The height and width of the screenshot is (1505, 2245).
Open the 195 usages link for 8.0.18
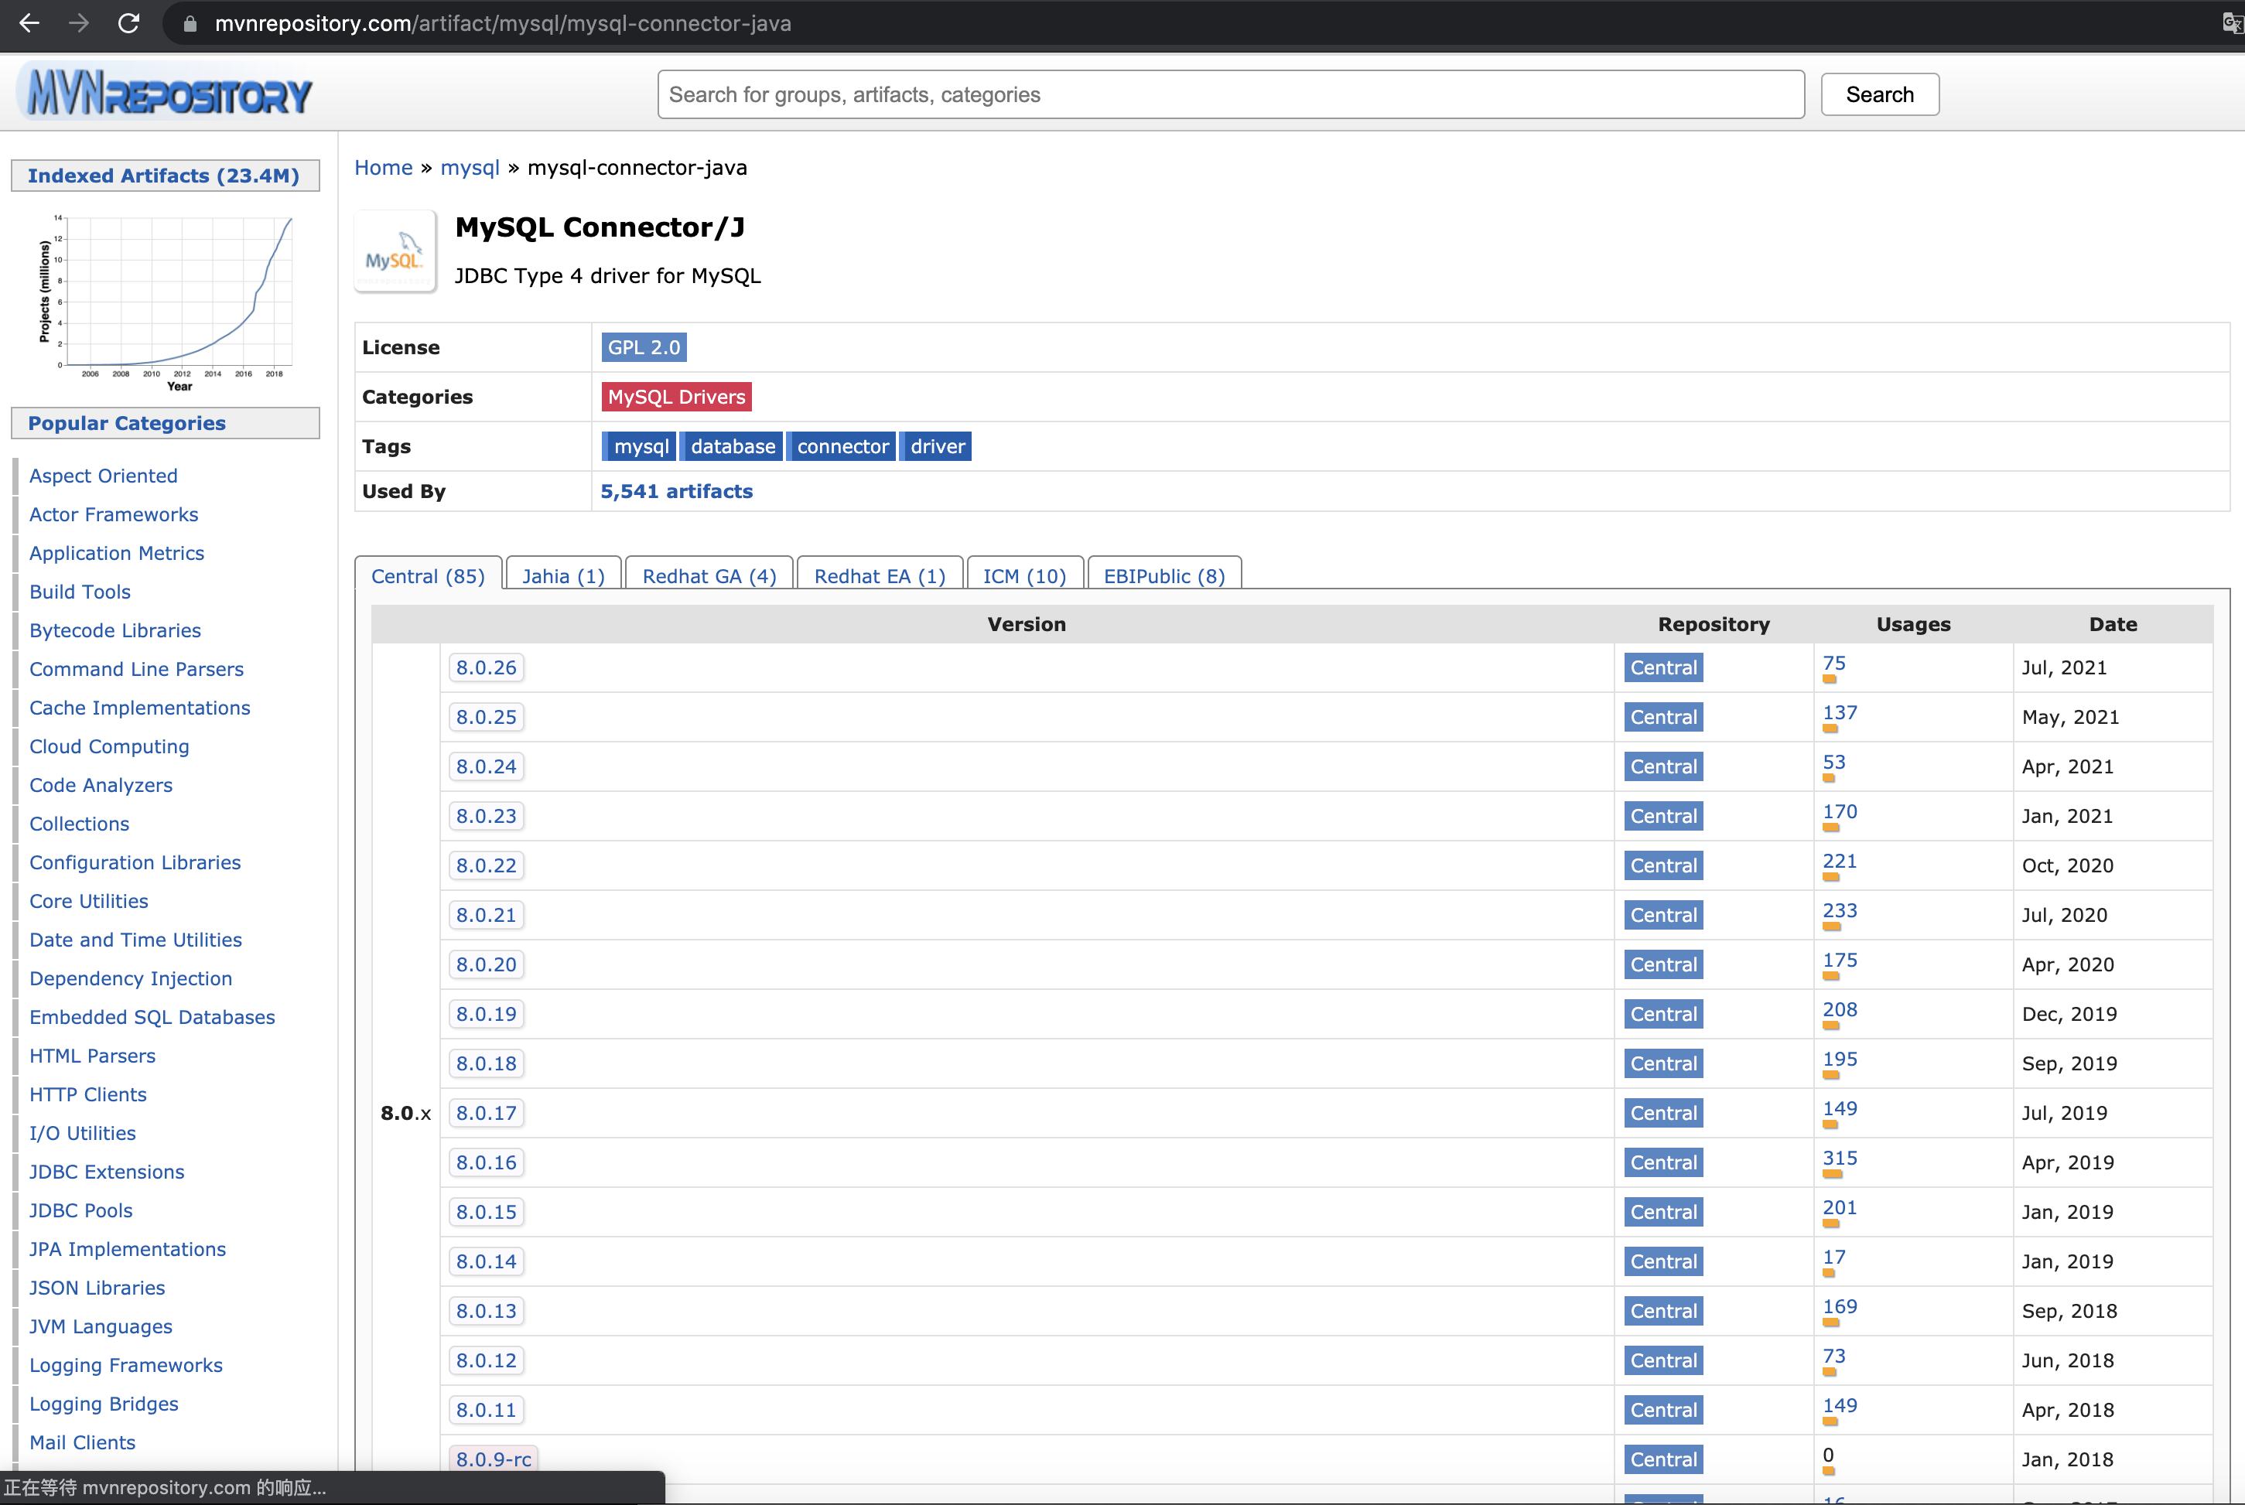click(x=1840, y=1060)
